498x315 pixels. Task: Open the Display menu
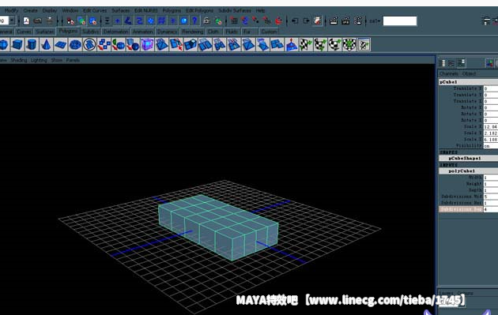pyautogui.click(x=50, y=10)
